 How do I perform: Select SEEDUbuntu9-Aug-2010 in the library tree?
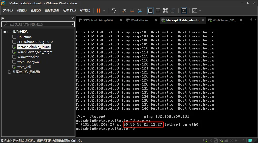(35, 42)
